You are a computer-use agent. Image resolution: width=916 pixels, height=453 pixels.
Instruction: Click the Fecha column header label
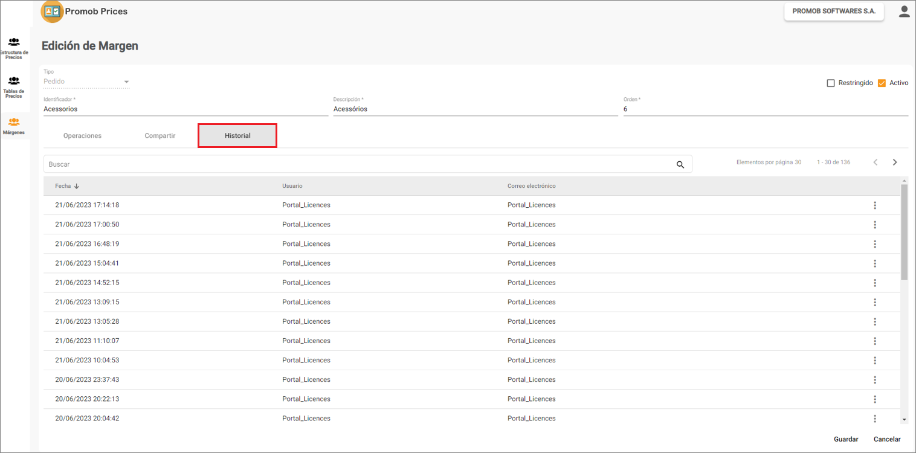(x=63, y=186)
